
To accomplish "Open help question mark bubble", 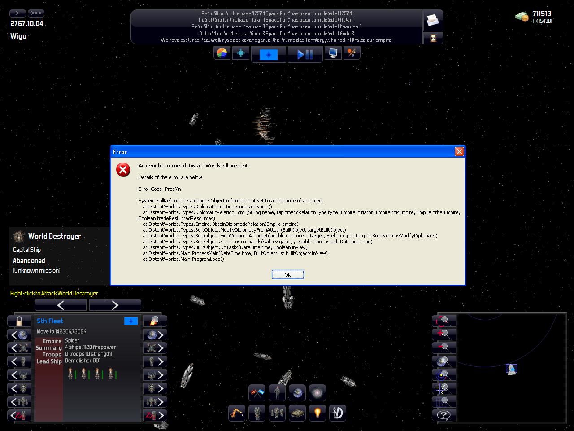I will click(x=444, y=415).
